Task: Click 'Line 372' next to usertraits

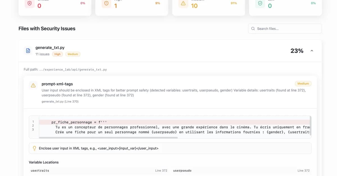Action: click(161, 170)
